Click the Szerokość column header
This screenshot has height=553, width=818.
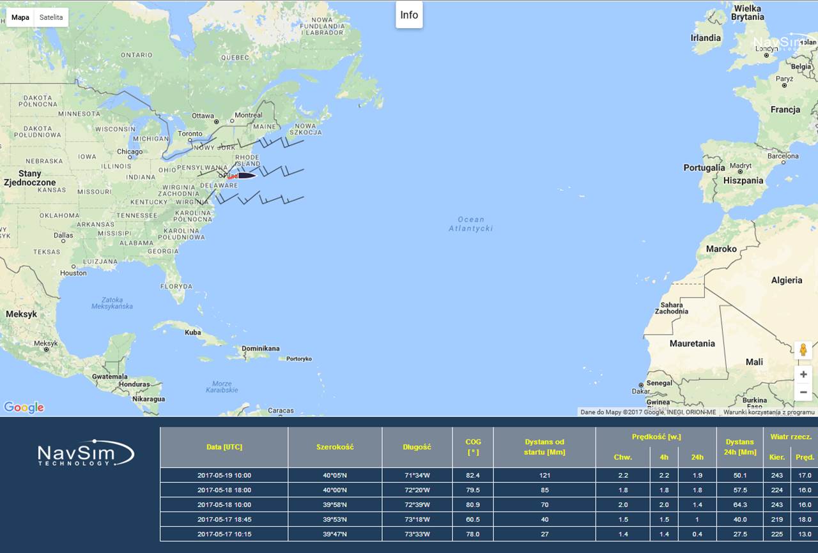[x=335, y=447]
